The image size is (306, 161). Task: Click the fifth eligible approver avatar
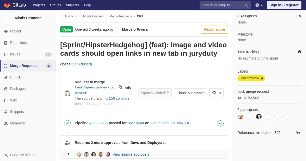click(108, 154)
